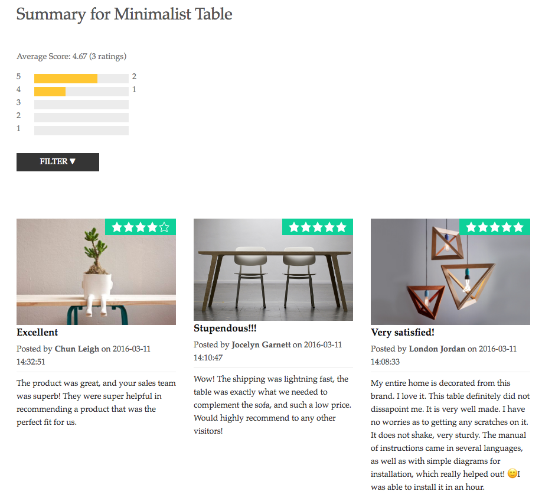Click the four-star badge on Excellent review
This screenshot has height=504, width=555.
click(x=141, y=227)
